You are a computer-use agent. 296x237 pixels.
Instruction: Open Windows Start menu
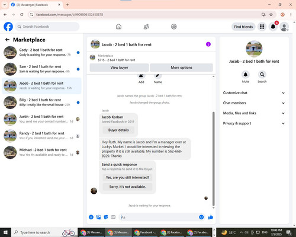point(5,232)
